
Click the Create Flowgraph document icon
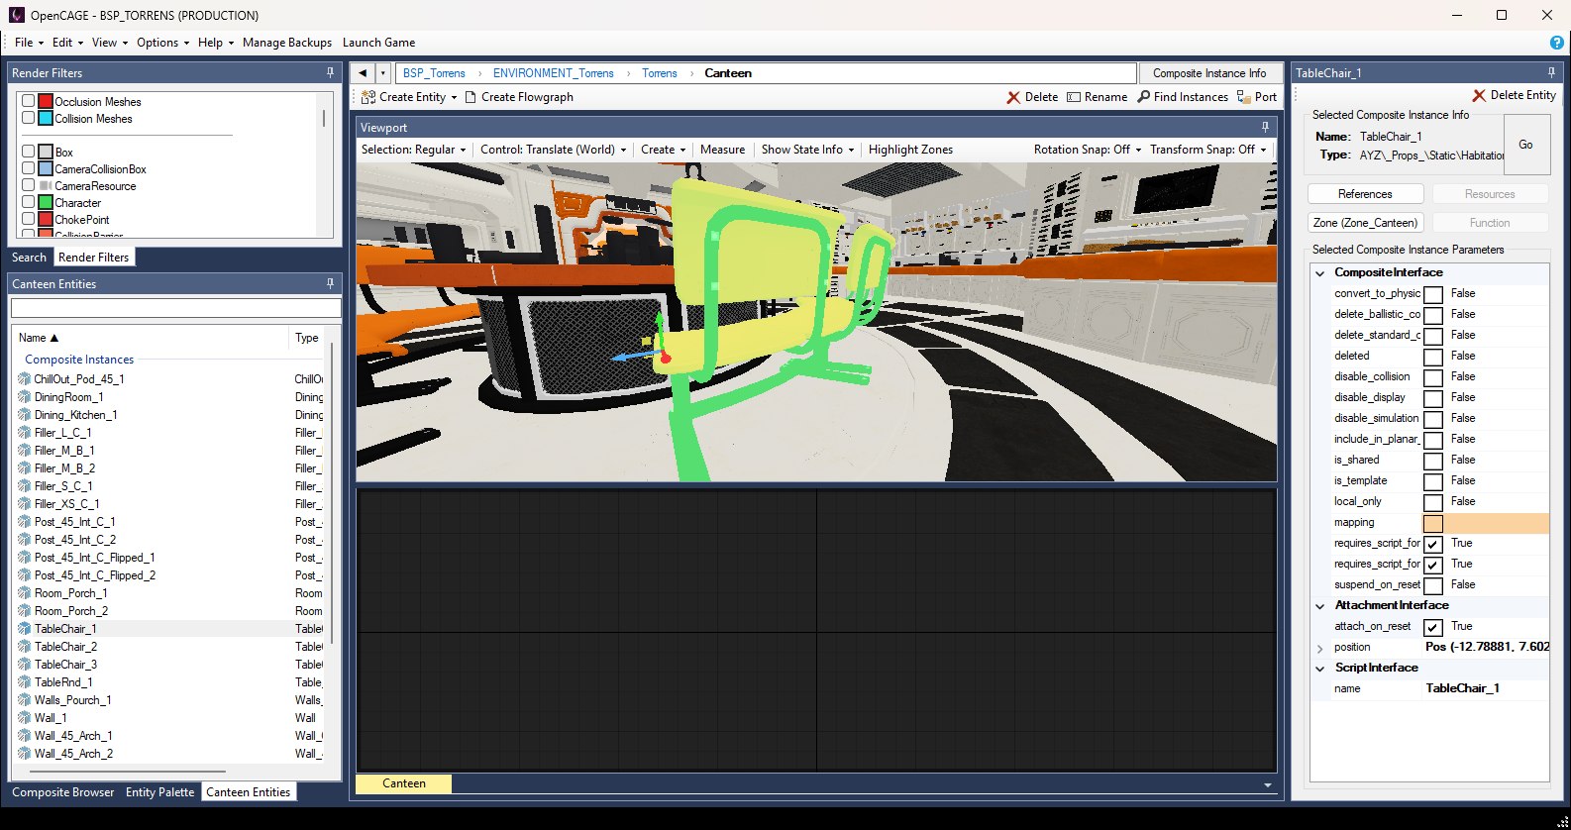click(471, 97)
